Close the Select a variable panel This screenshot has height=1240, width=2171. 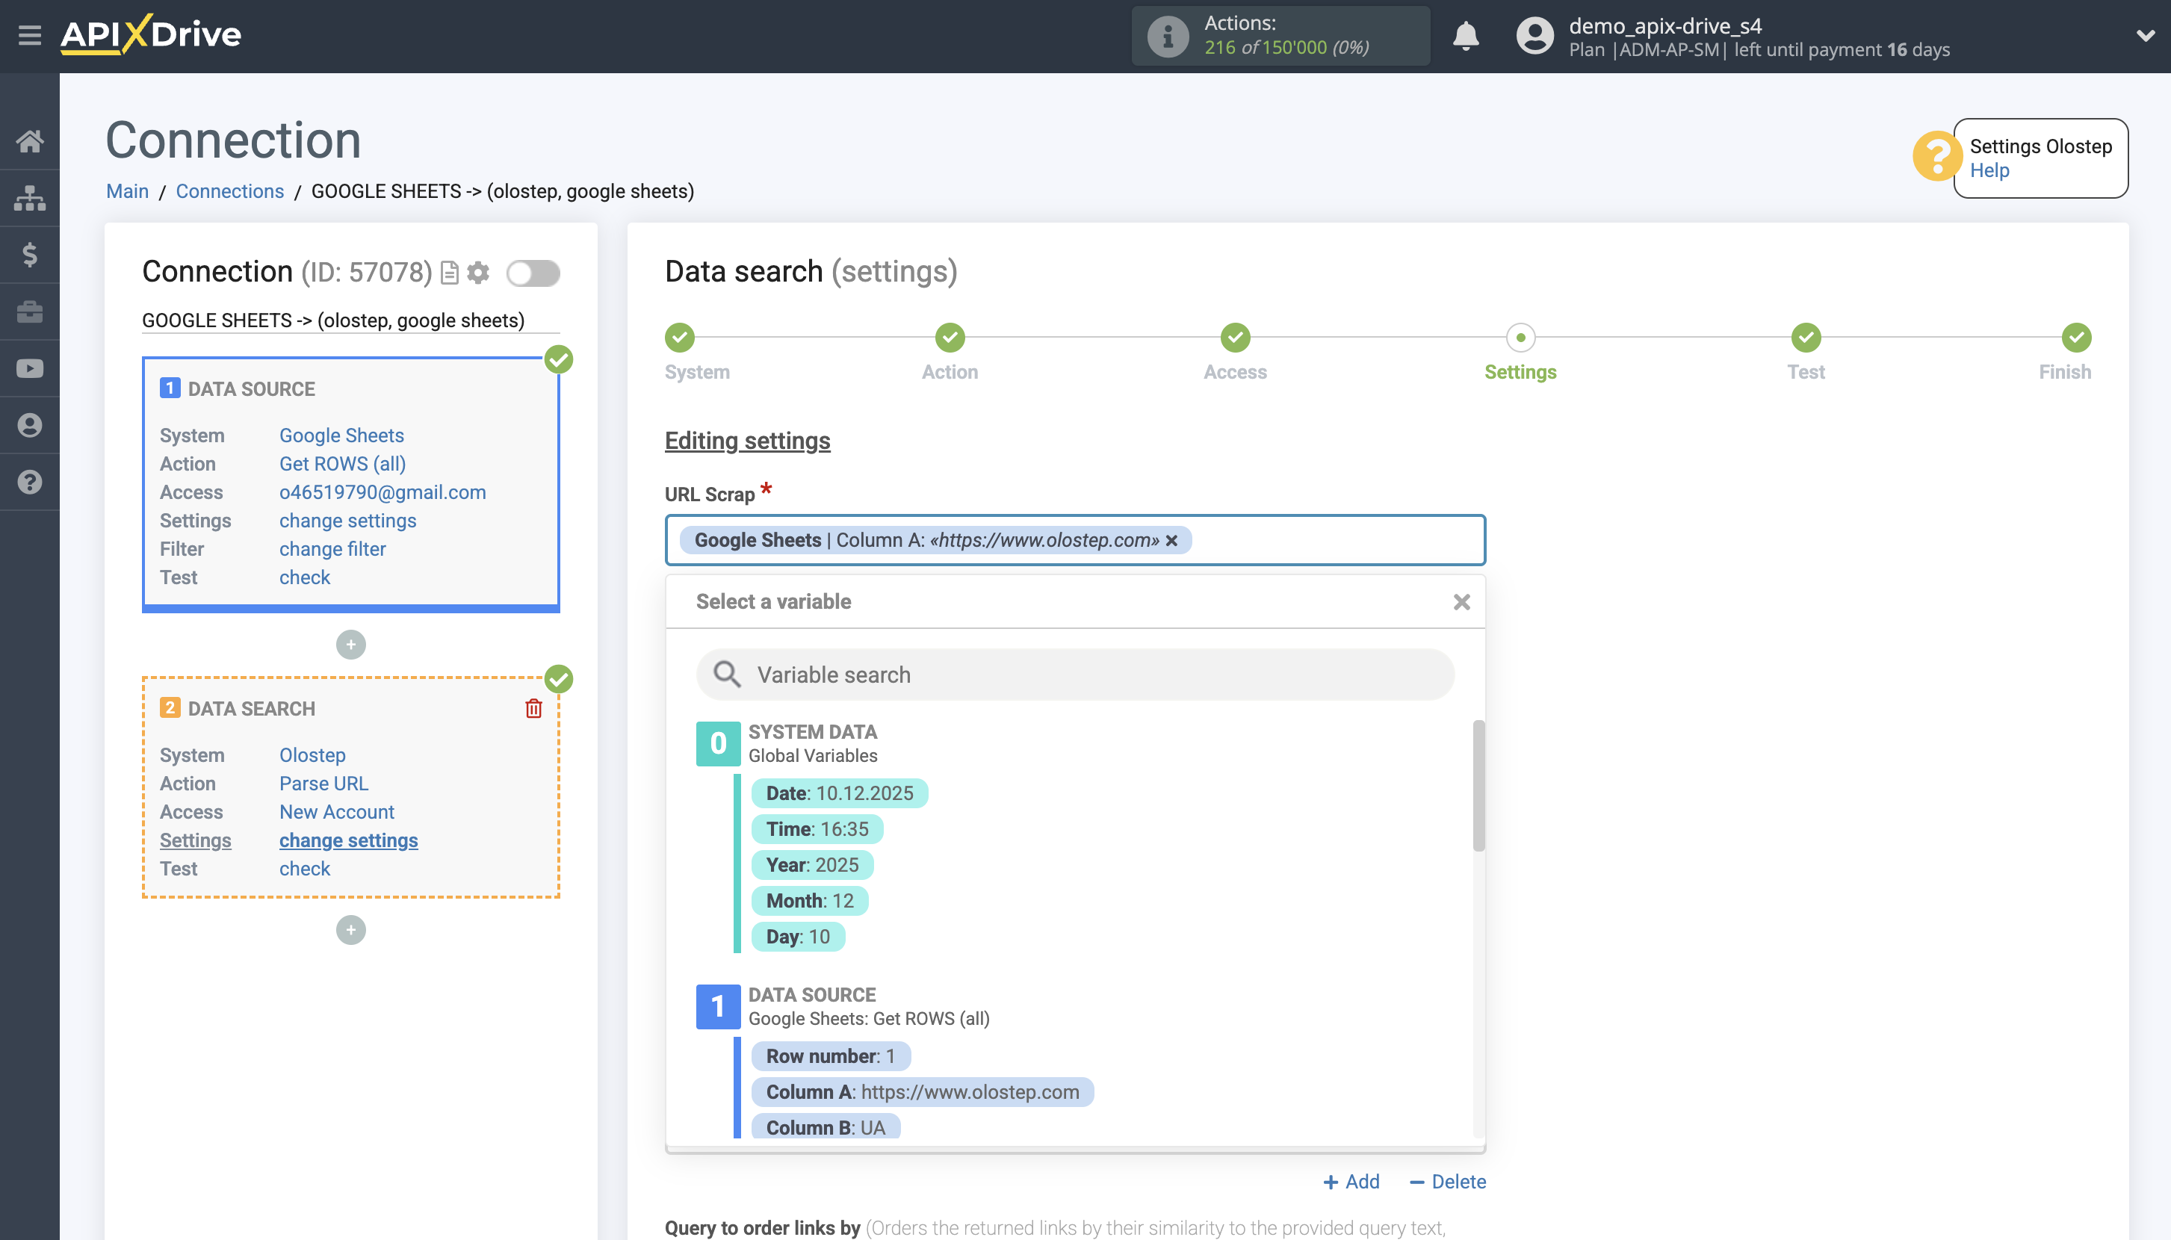pyautogui.click(x=1461, y=602)
